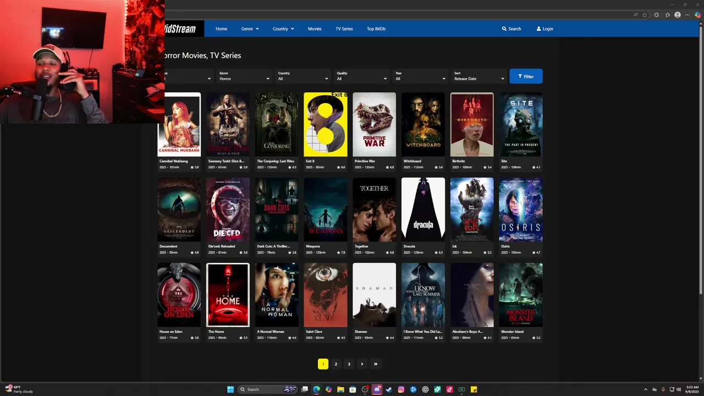Go to next page arrow in pagination

click(362, 364)
